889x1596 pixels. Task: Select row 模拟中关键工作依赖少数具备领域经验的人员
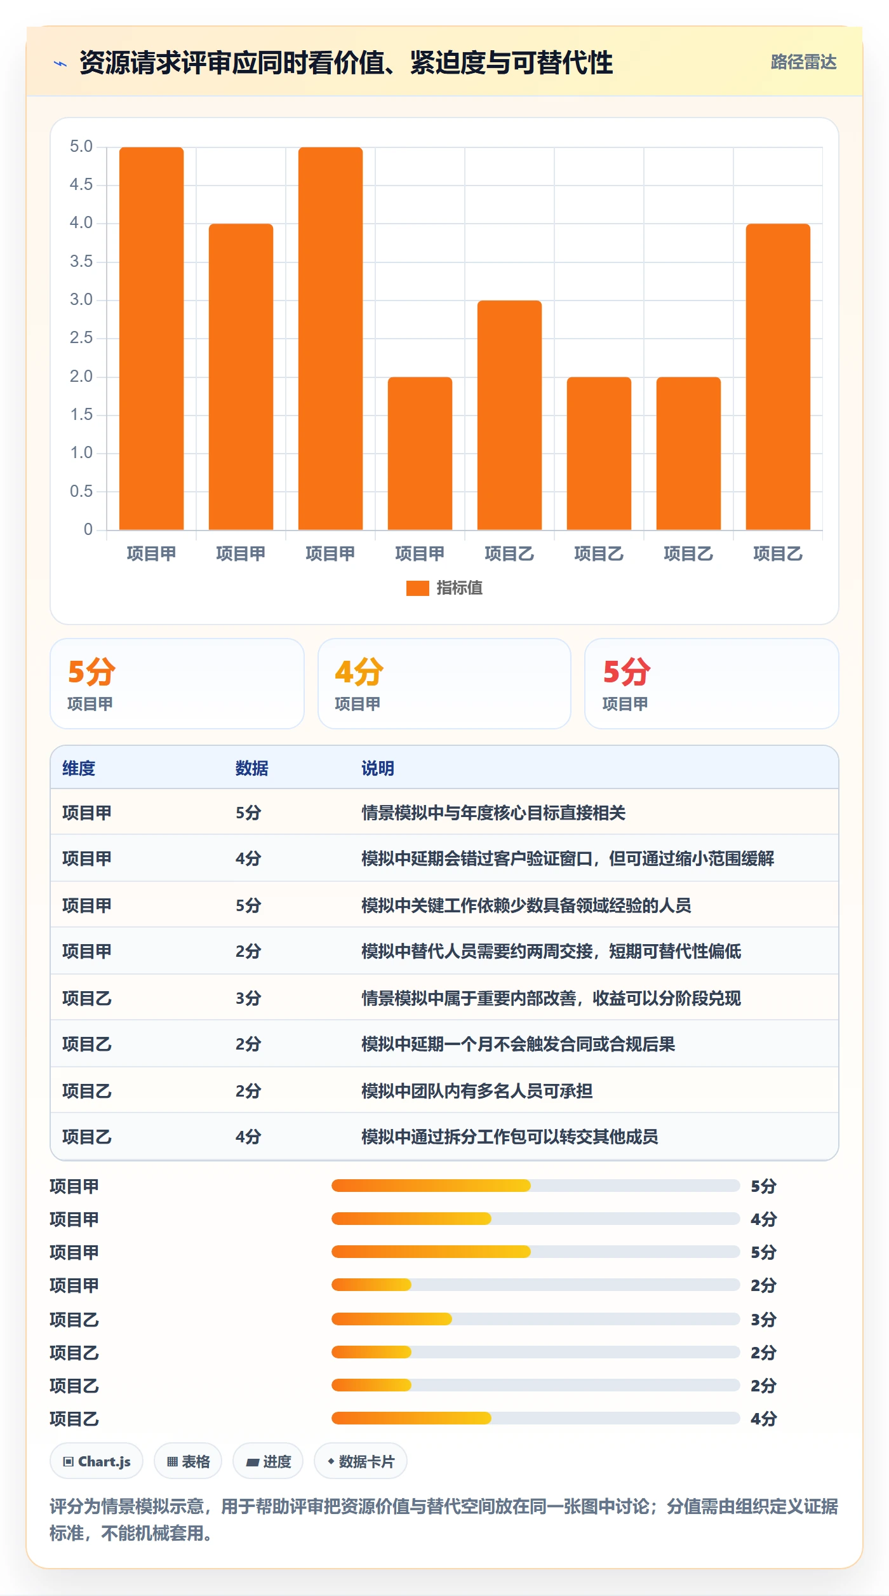444,905
